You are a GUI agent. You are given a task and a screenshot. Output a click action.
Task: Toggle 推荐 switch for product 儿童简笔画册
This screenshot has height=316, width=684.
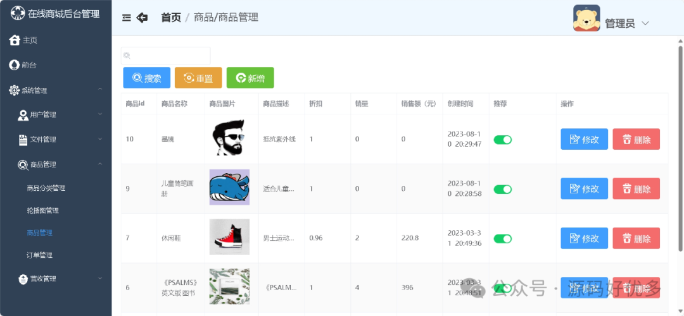click(x=502, y=190)
